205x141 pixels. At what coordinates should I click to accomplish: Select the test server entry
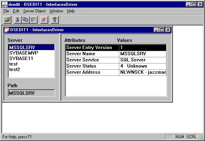31,64
